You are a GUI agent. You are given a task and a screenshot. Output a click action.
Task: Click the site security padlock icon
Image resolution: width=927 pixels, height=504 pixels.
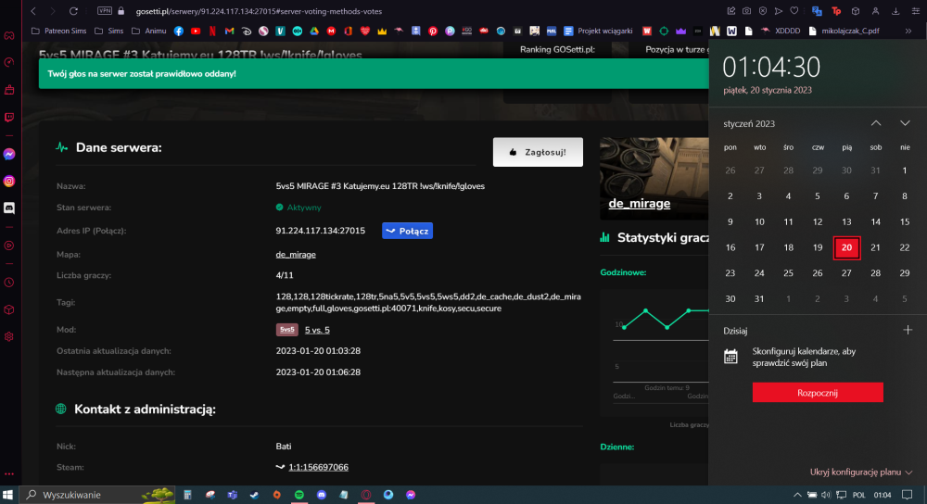121,10
